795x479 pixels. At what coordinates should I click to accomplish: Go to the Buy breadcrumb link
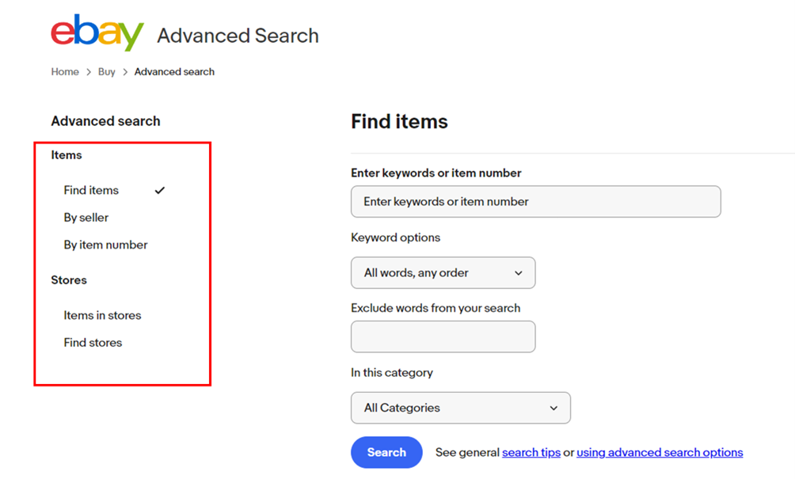(x=106, y=71)
